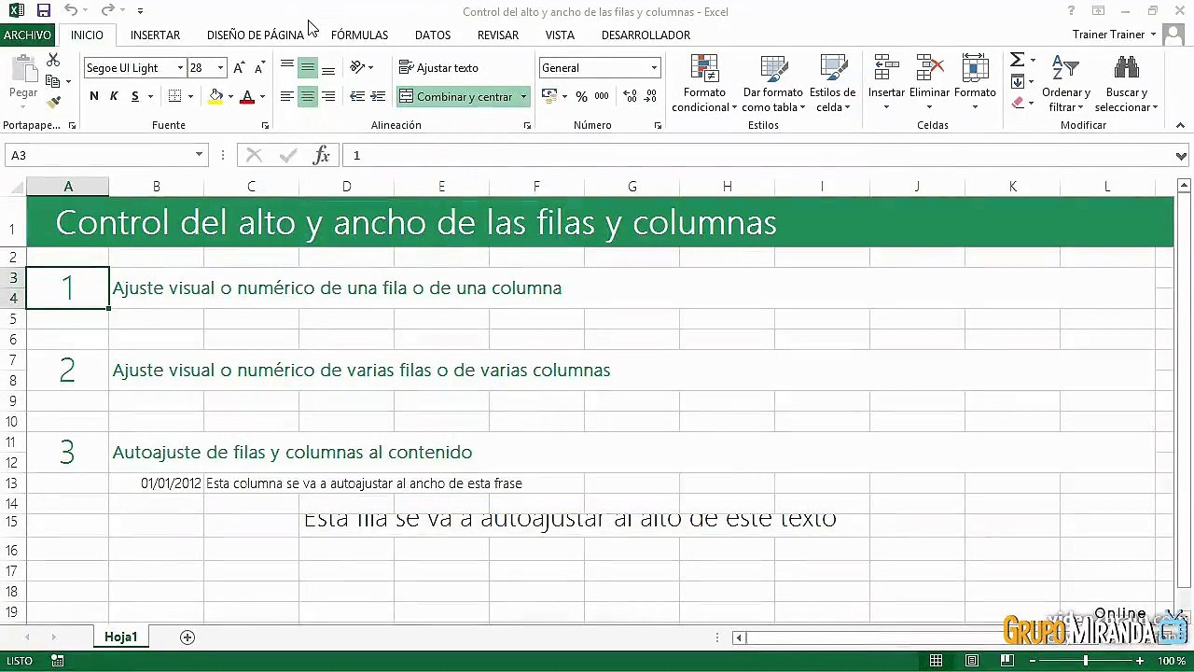Decrease decimal places
The height and width of the screenshot is (672, 1194).
click(651, 96)
